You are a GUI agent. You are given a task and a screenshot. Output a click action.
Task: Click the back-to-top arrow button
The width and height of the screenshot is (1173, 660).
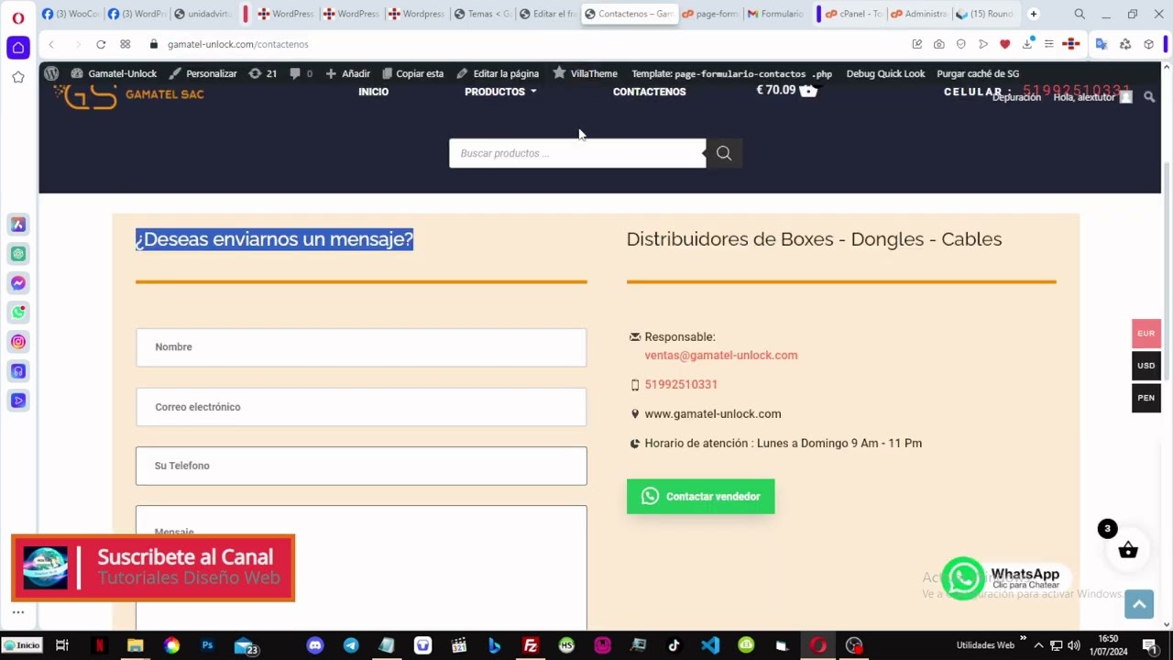coord(1139,604)
